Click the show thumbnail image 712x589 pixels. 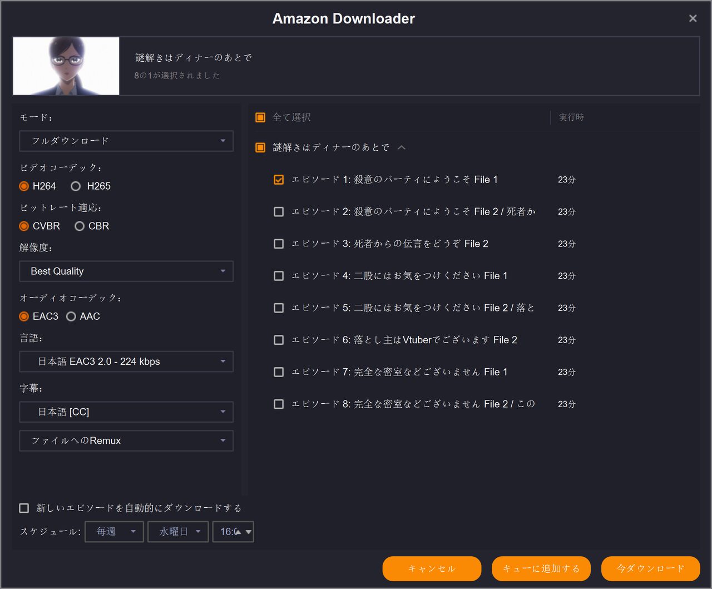click(x=66, y=66)
